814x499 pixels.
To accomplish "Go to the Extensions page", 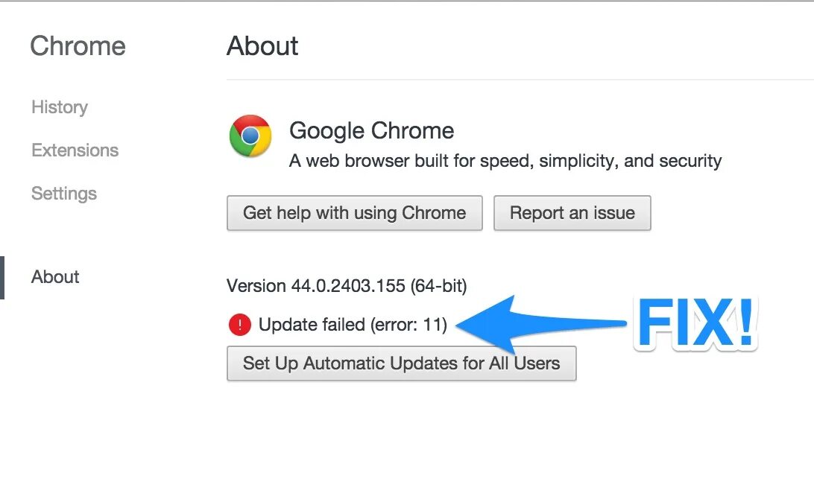I will coord(75,150).
